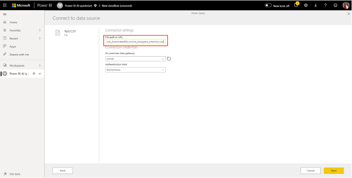This screenshot has width=352, height=178.
Task: Click the notifications bell icon
Action: (x=296, y=5)
